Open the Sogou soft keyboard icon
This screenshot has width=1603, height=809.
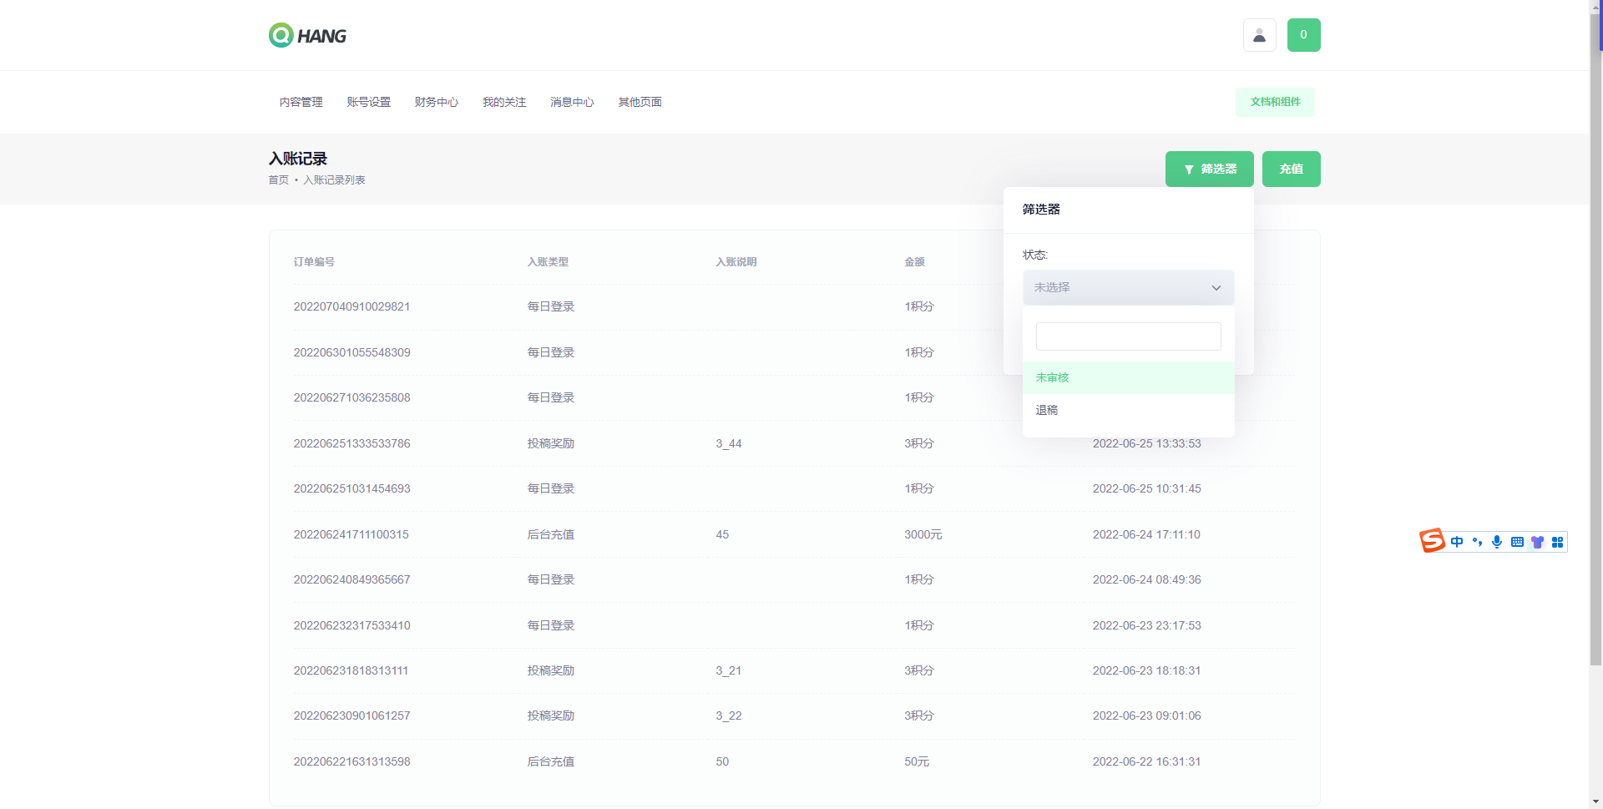[x=1517, y=542]
